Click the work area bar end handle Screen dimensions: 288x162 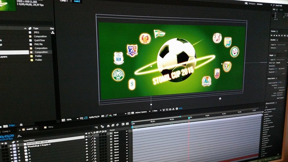[x=180, y=117]
